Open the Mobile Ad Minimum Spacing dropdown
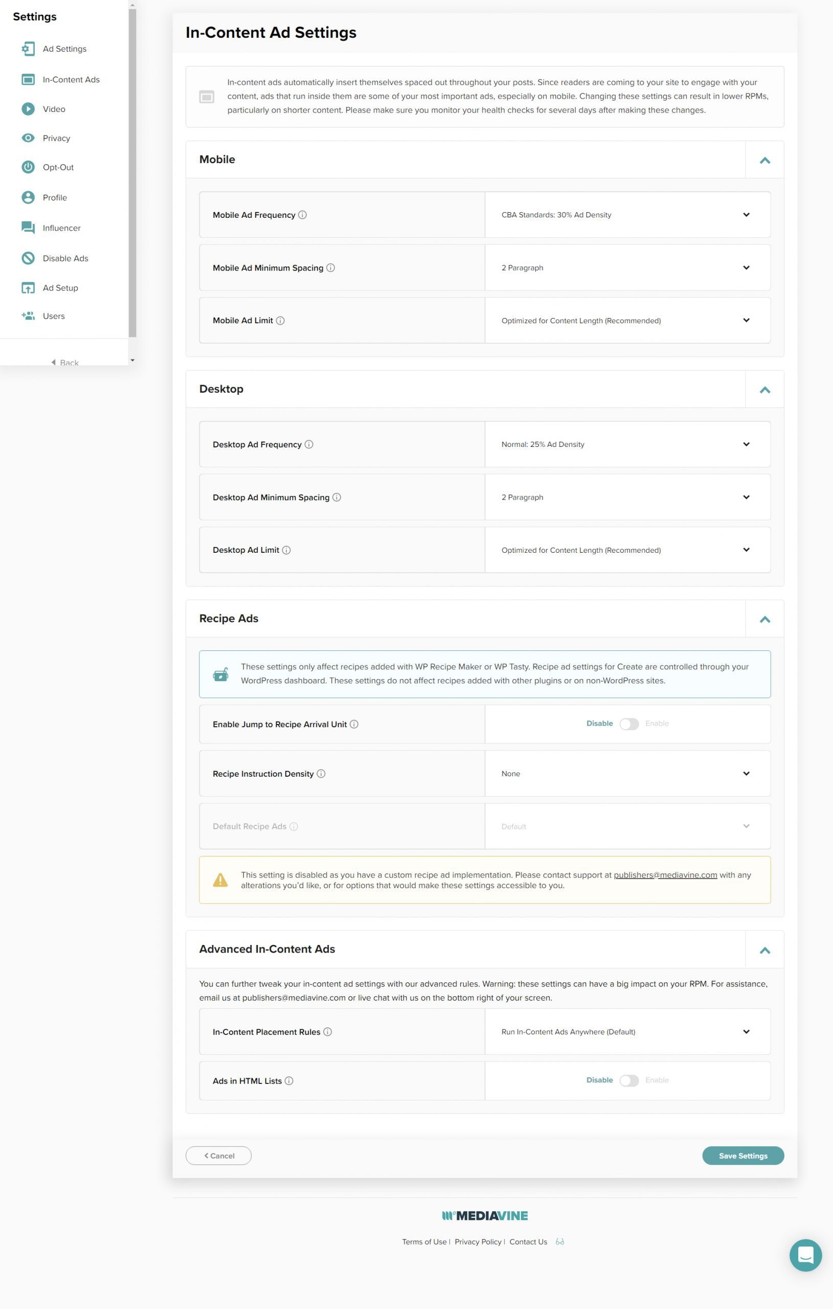Screen dimensions: 833x1309 tap(627, 267)
